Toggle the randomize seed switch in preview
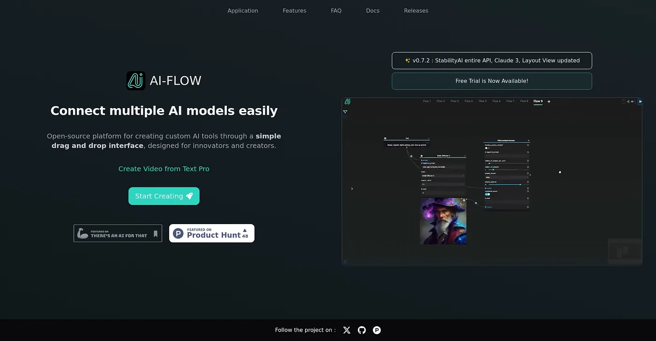656x341 pixels. 487,194
